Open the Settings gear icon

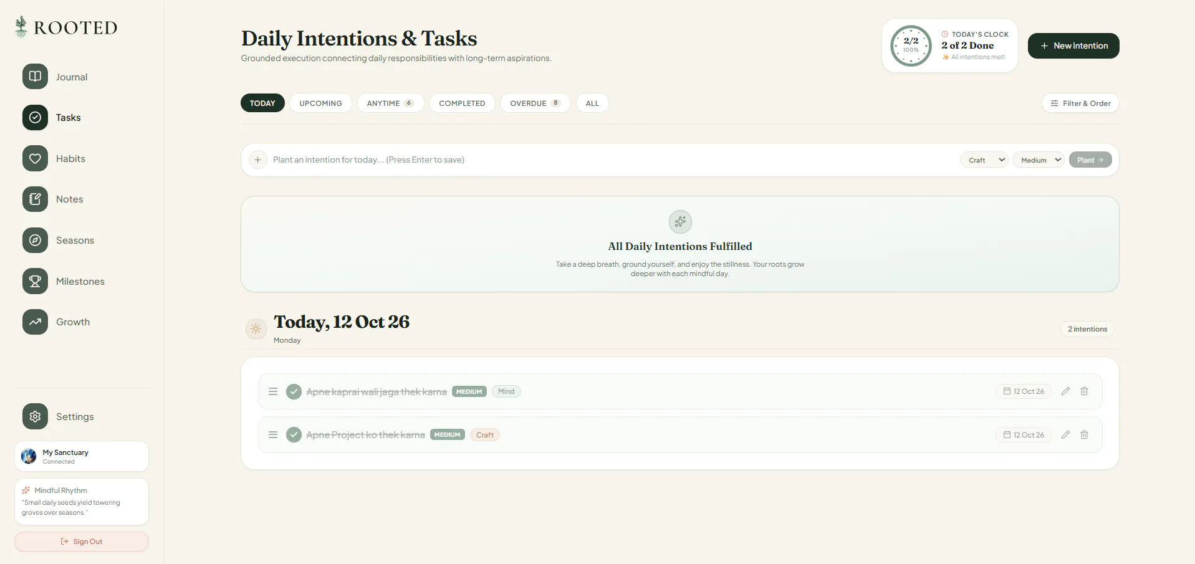(x=35, y=416)
